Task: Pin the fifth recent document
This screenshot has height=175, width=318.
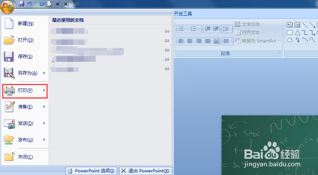Action: pos(166,69)
